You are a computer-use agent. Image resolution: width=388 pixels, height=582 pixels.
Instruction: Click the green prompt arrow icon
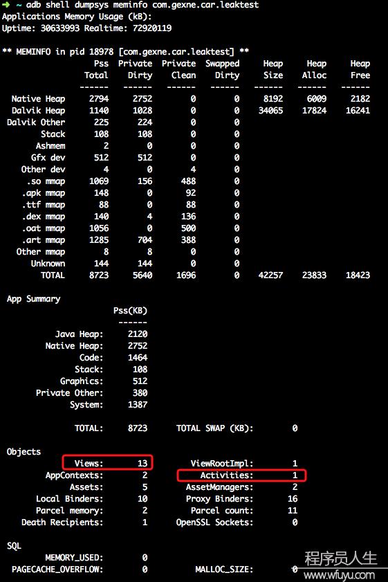(x=6, y=5)
